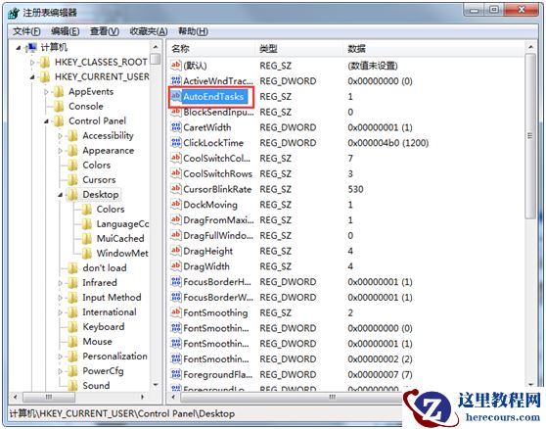Select the don't load key
This screenshot has width=546, height=429.
(105, 268)
